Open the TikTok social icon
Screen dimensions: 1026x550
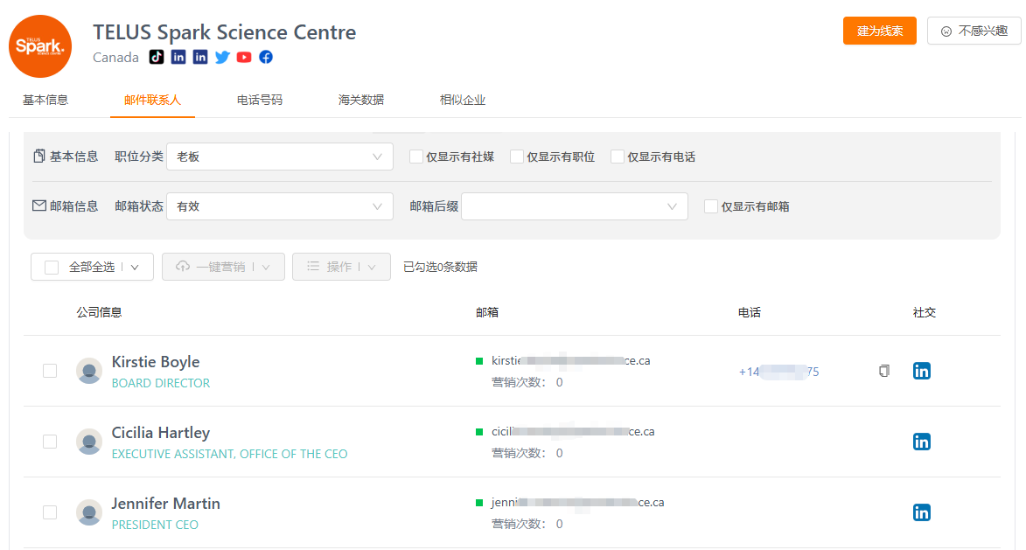tap(157, 57)
